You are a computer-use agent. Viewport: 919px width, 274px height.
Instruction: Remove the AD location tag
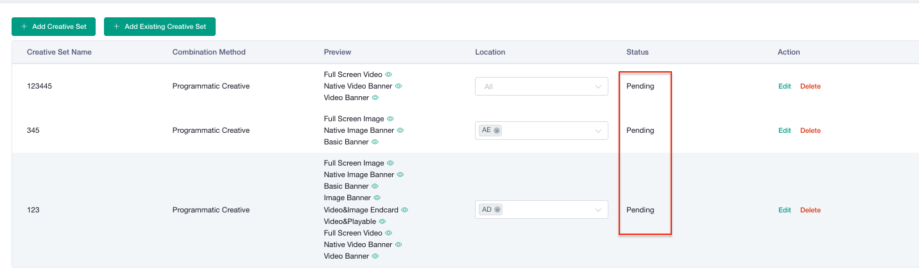click(498, 210)
